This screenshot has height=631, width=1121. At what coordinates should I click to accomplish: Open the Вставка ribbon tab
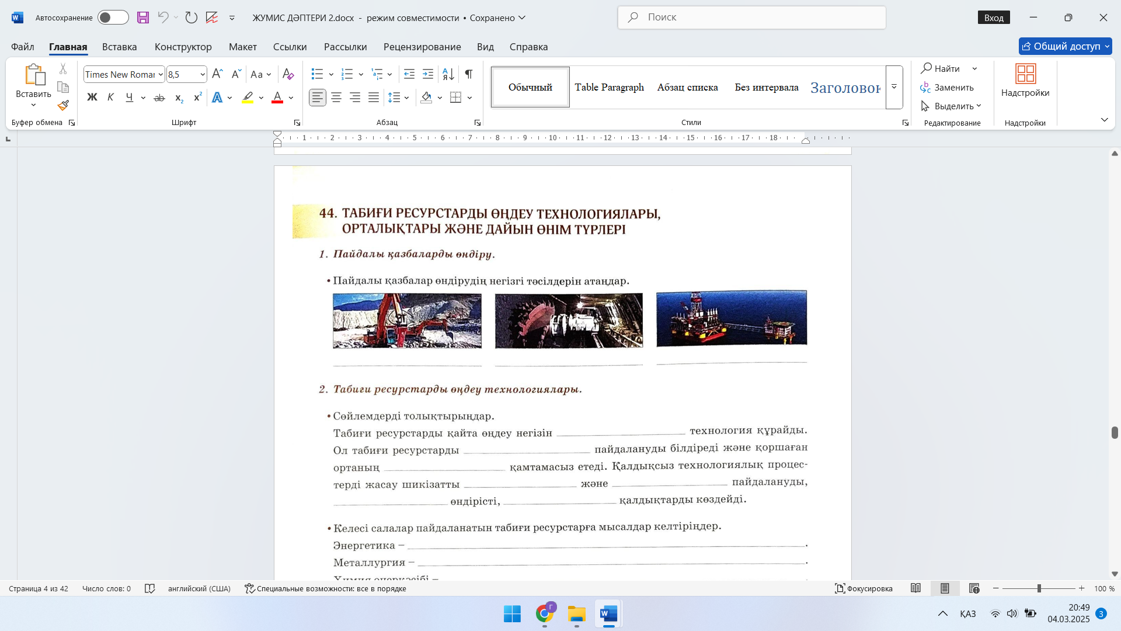click(119, 47)
